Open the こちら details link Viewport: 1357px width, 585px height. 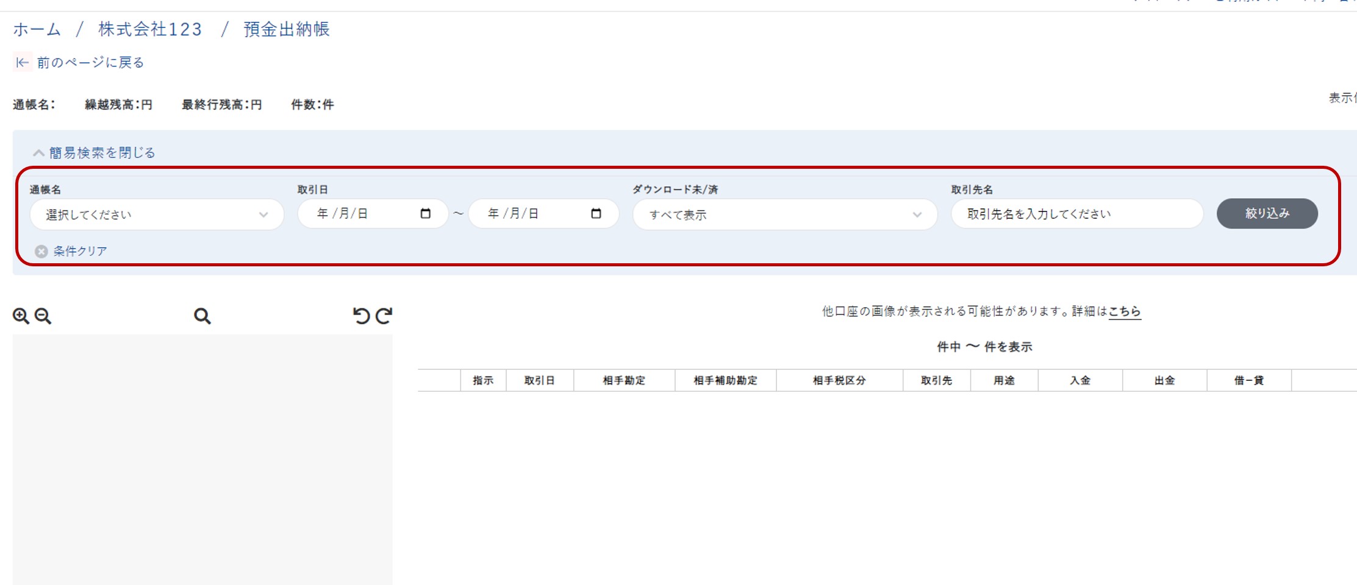[x=1125, y=311]
